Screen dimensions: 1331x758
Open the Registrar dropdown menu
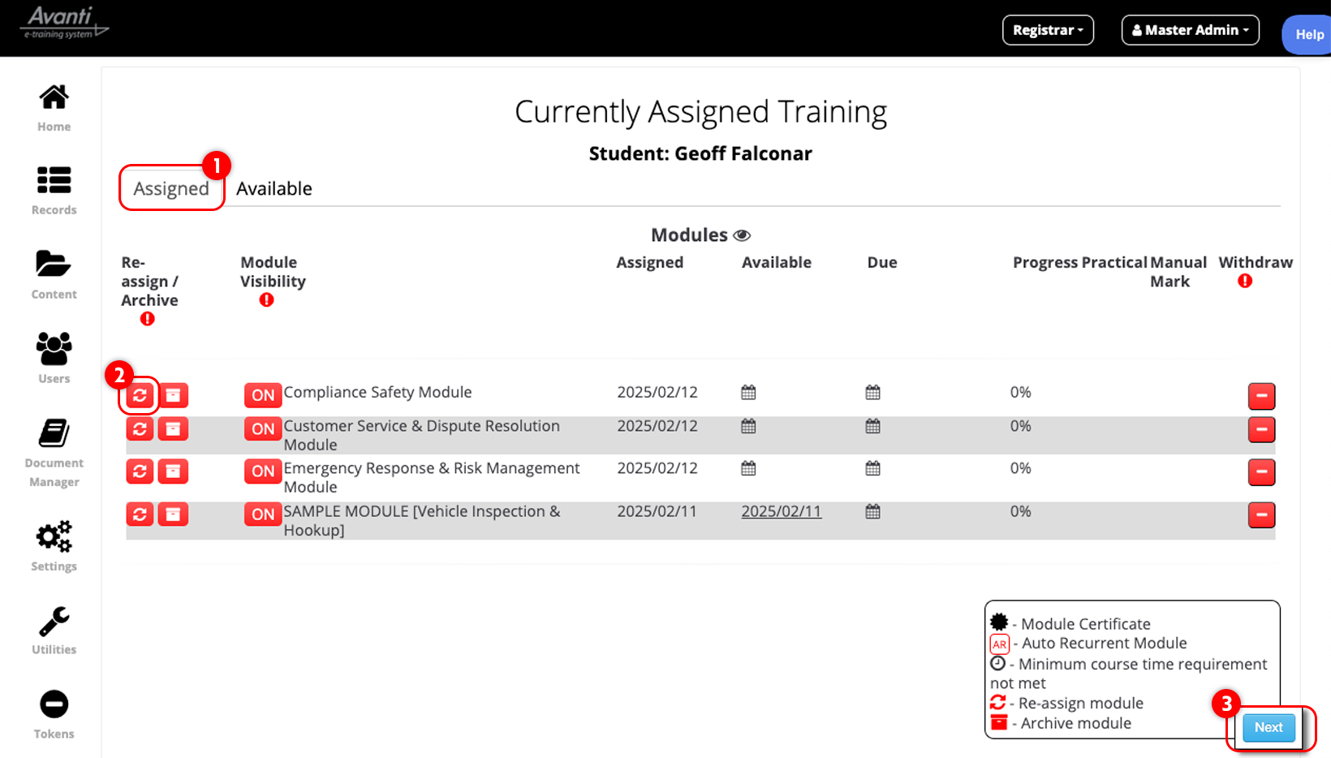click(1048, 30)
